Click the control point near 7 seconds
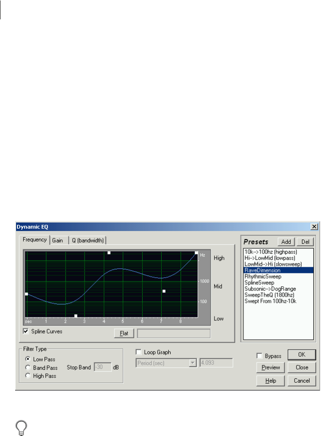Image resolution: width=328 pixels, height=436 pixels. click(x=164, y=291)
